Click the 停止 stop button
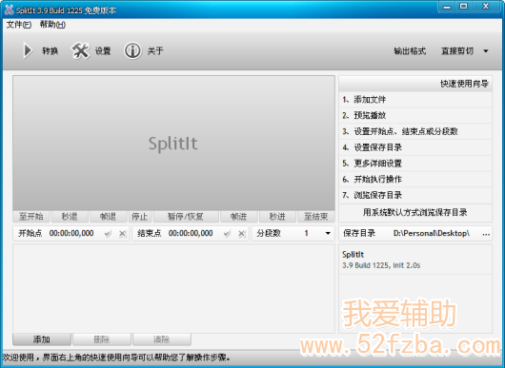 [140, 217]
